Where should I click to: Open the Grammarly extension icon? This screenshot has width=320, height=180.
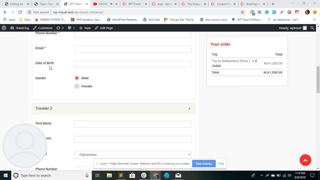click(x=267, y=12)
